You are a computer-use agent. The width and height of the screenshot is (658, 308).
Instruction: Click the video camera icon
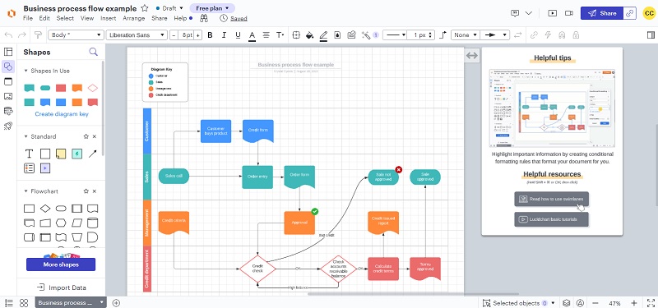pos(569,13)
